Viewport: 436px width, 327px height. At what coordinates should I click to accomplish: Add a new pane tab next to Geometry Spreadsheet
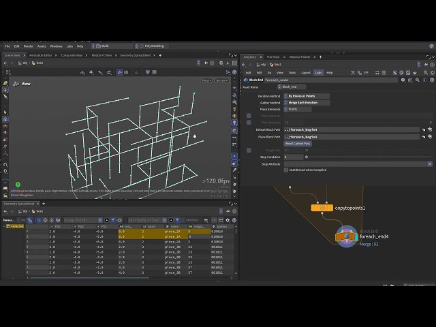coord(44,204)
